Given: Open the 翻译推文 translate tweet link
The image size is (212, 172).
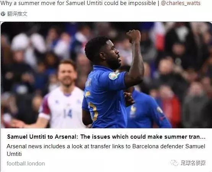Looking at the screenshot, I should coord(17,14).
